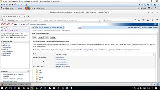
Task: Enter VMware full screen mode icon
Action: pos(22,5)
